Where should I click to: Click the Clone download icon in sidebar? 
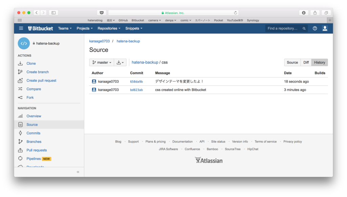[x=20, y=63]
